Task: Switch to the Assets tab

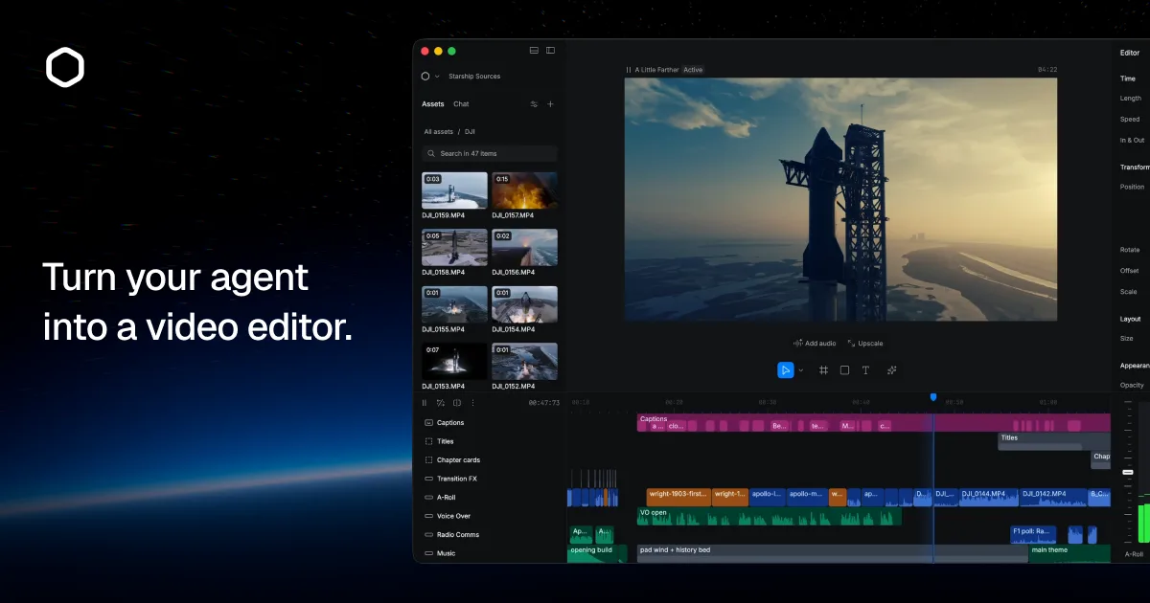Action: 433,104
